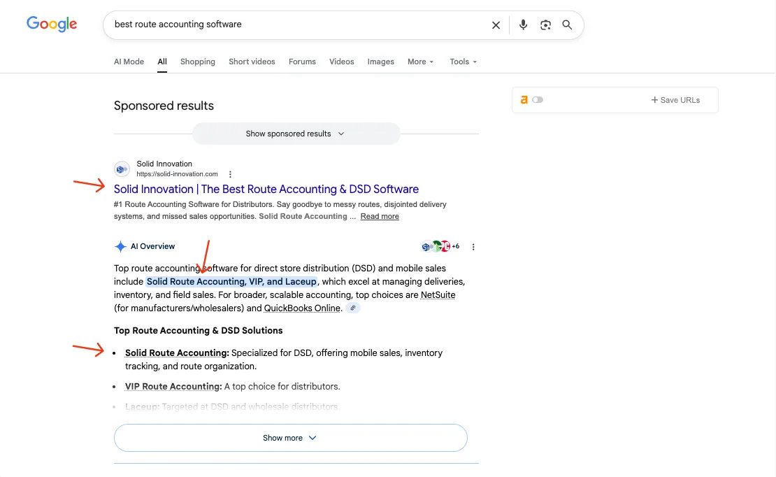Select the All tab
Image resolution: width=776 pixels, height=477 pixels.
(162, 62)
